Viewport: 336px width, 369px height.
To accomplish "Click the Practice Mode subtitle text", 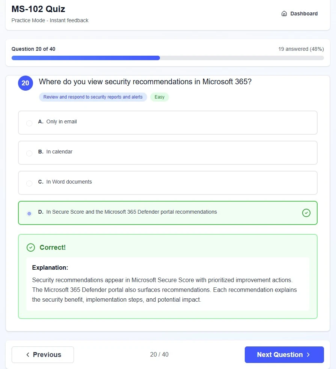I will tap(50, 20).
